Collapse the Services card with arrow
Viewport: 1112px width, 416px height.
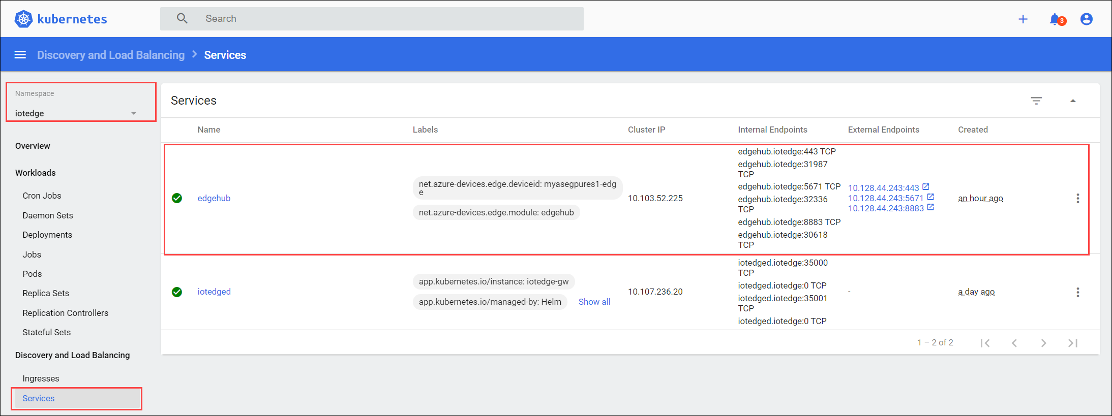(1073, 101)
